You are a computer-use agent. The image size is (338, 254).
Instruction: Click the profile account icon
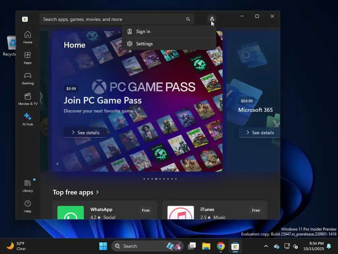point(212,19)
